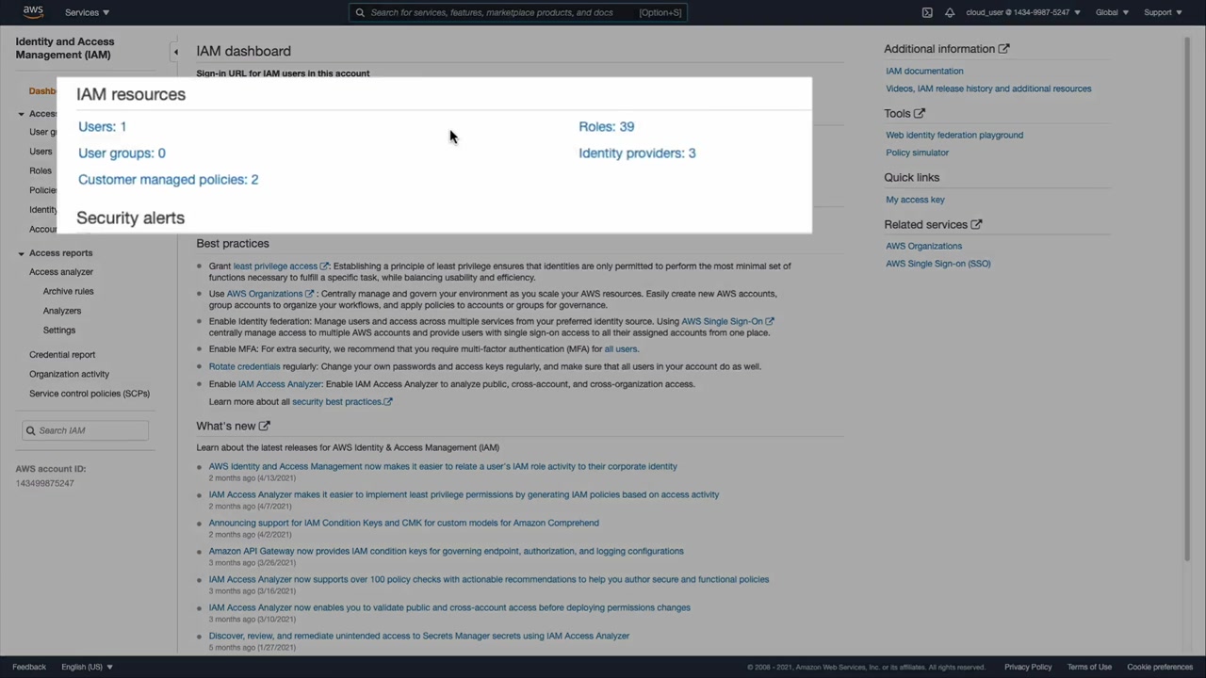Open the Global region dropdown
The image size is (1206, 678).
click(x=1112, y=12)
